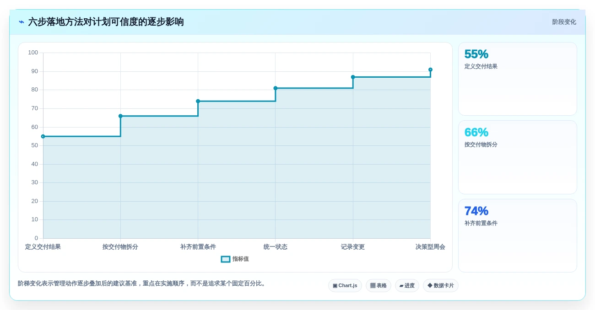
Task: Click data point at 统一状态 (81)
Action: 276,88
